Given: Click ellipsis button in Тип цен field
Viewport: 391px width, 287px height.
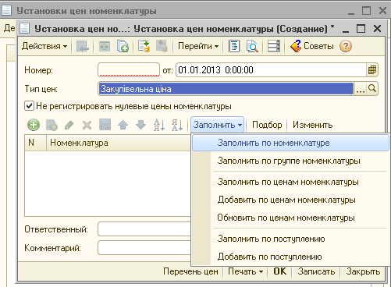Looking at the screenshot, I should [361, 89].
